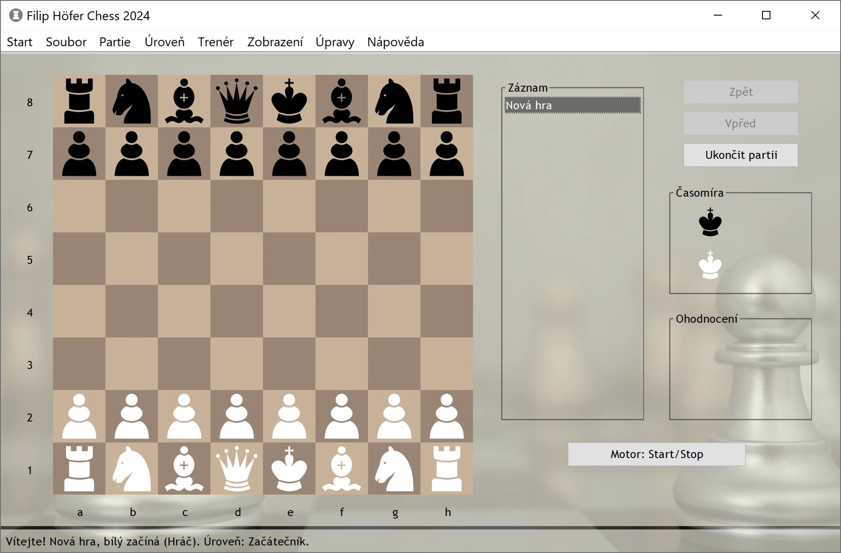Click the white knight on g1
The height and width of the screenshot is (553, 841).
coord(394,469)
